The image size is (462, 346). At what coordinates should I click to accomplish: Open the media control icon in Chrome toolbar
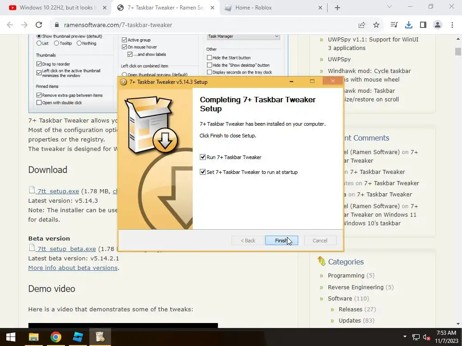click(x=394, y=25)
